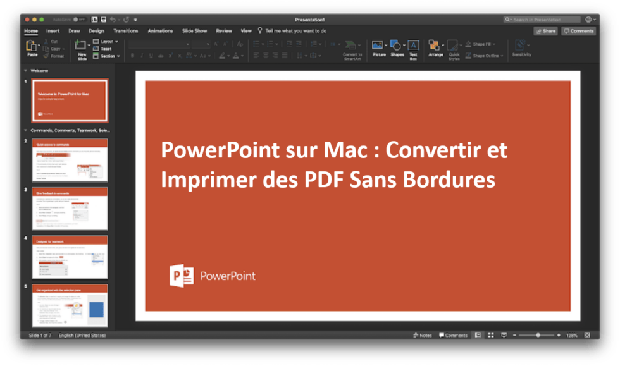Click Notes in the status bar
This screenshot has width=620, height=366.
423,335
